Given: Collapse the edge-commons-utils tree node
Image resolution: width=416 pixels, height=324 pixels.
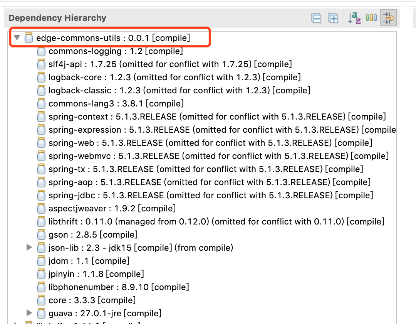Looking at the screenshot, I should 17,37.
